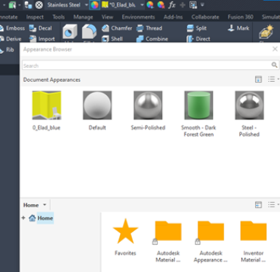Screen dimensions: 280x272
Task: Select the Shell tool
Action: pyautogui.click(x=112, y=39)
